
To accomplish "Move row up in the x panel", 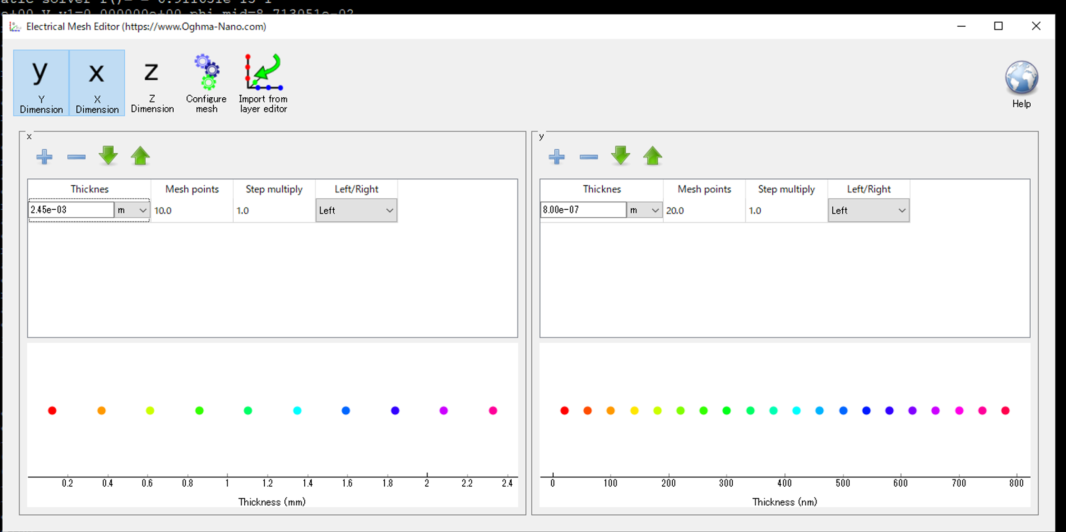I will (x=141, y=156).
